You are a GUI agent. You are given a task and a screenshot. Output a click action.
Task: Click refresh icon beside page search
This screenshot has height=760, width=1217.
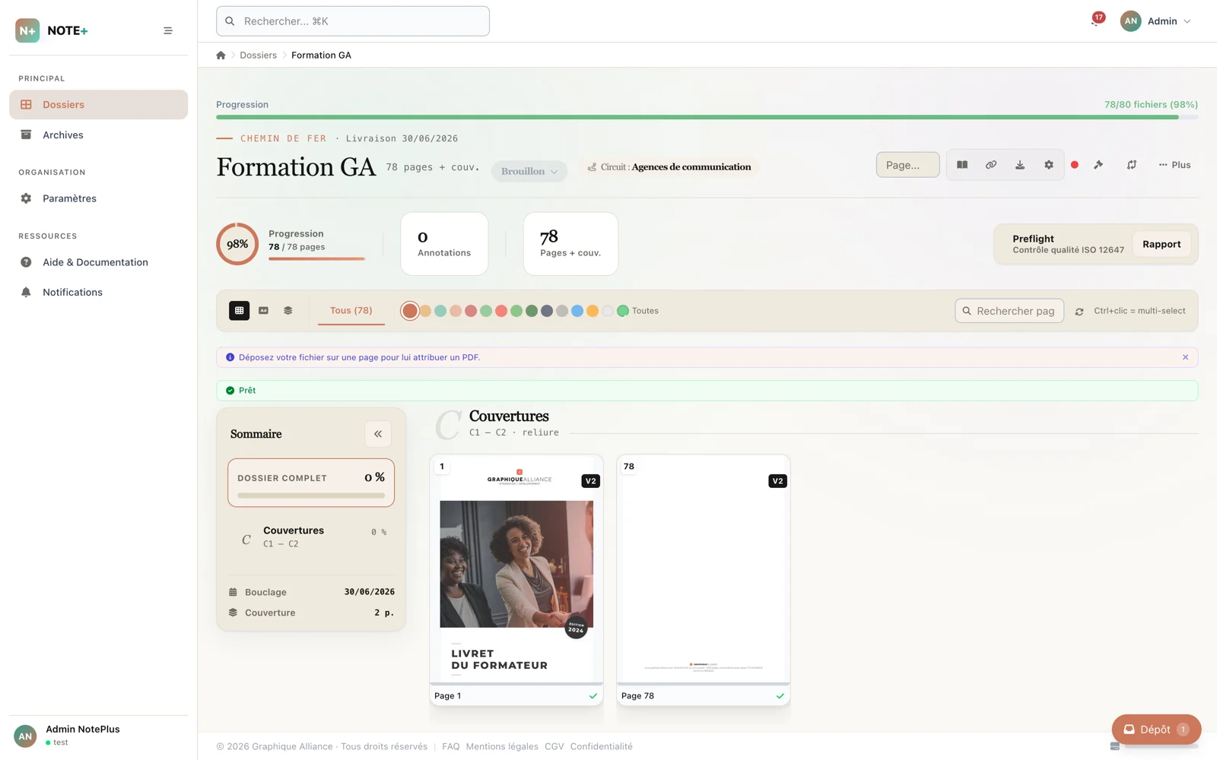1079,312
